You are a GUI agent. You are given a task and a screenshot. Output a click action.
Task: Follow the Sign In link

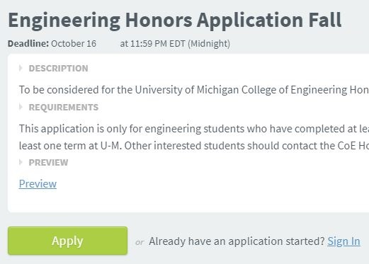[x=344, y=241]
